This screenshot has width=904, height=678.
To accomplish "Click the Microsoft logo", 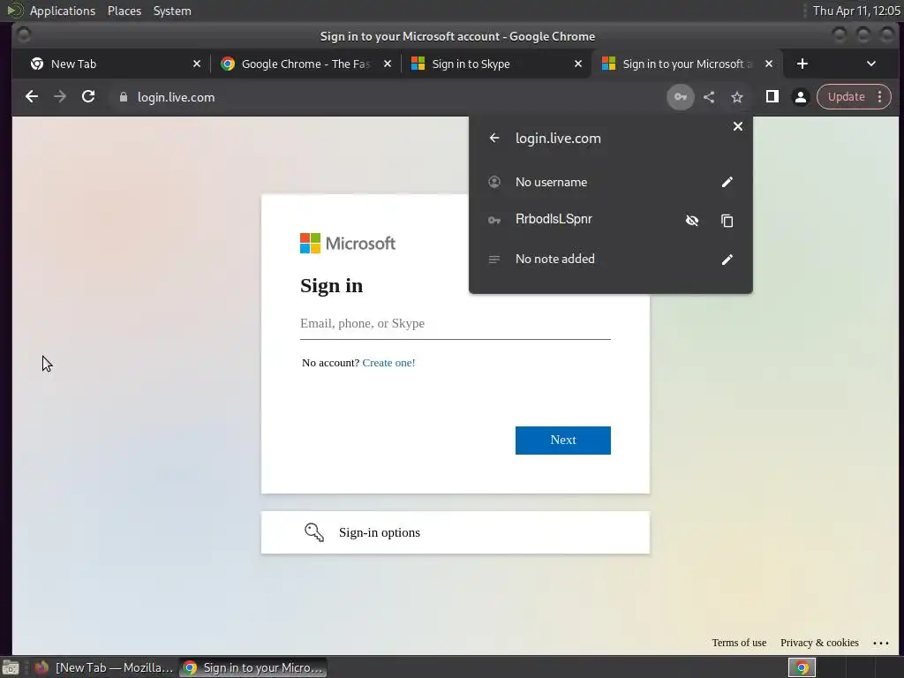I will 347,244.
